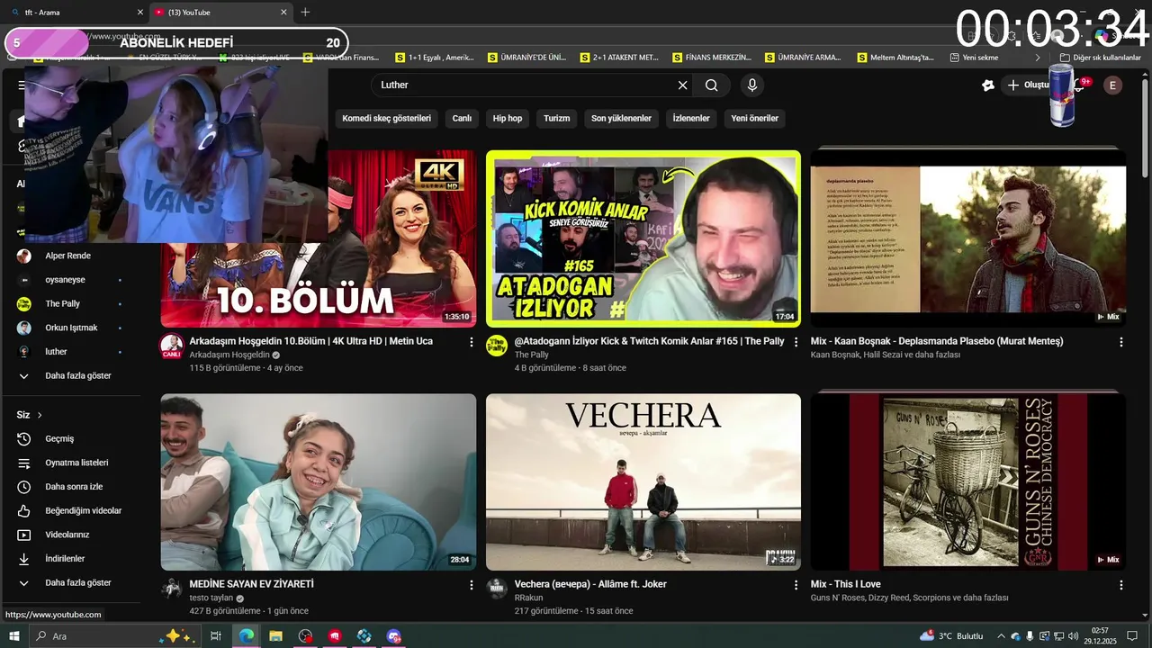Select the Son yüklenenler filter chip
The image size is (1152, 648).
pyautogui.click(x=621, y=118)
